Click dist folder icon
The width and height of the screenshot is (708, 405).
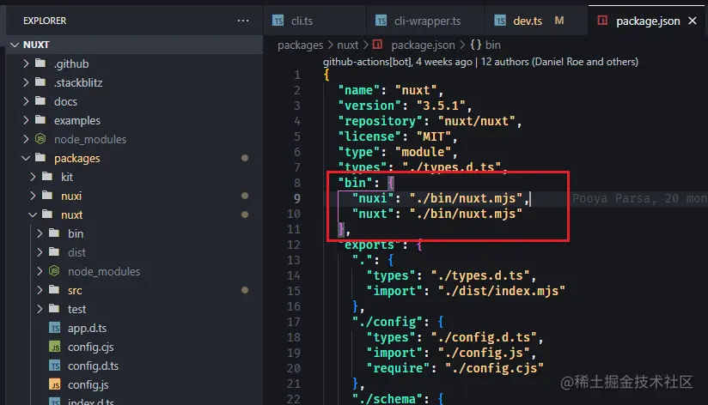(54, 252)
